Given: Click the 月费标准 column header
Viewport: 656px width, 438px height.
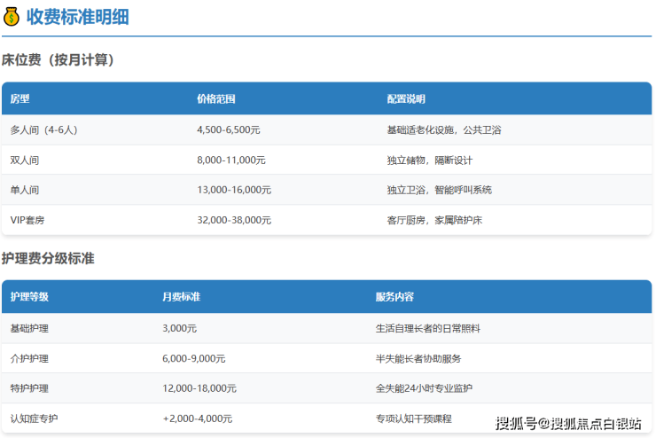Looking at the screenshot, I should point(181,296).
